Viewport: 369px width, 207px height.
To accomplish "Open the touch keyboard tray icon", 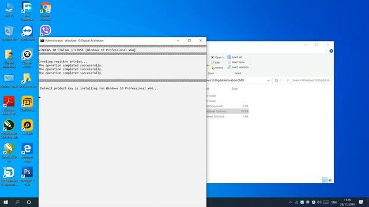I will click(326, 202).
